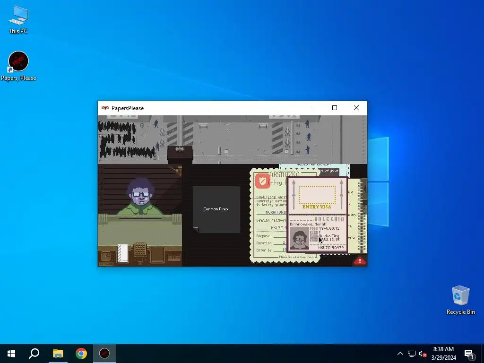Show hidden system tray icons
Viewport: 484px width, 363px height.
(x=400, y=354)
